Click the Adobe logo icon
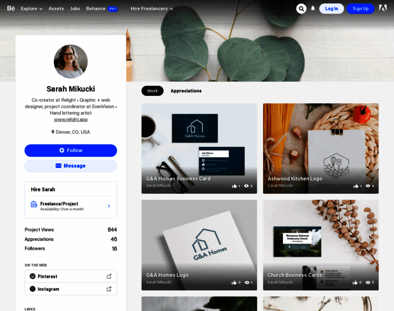Image resolution: width=394 pixels, height=311 pixels. 383,8
